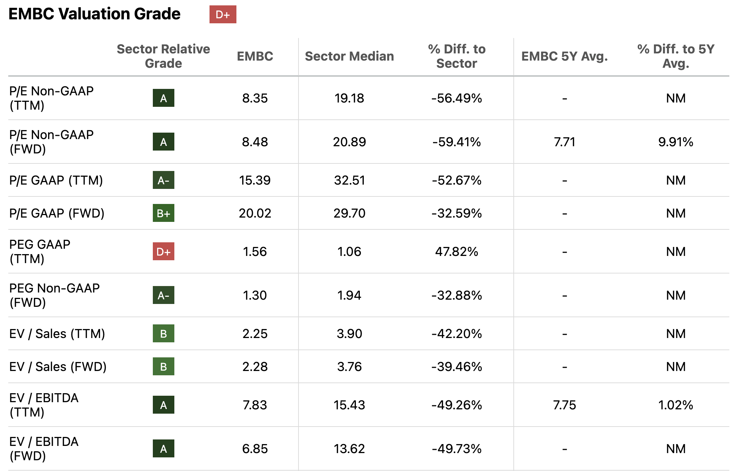This screenshot has height=471, width=734.
Task: Click the B+ grade badge for P/E GAAP (FWD)
Action: (x=163, y=213)
